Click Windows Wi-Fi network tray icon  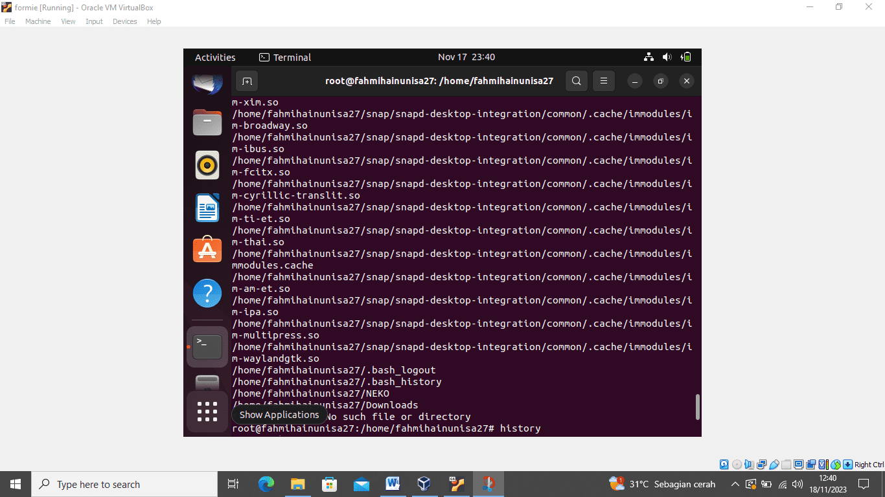click(783, 484)
